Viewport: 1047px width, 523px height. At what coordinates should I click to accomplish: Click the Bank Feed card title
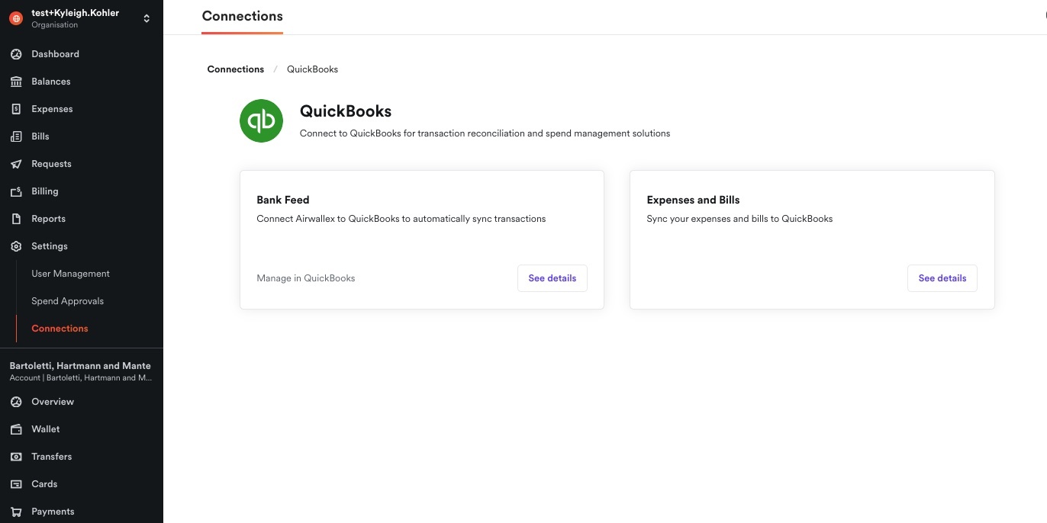point(283,200)
